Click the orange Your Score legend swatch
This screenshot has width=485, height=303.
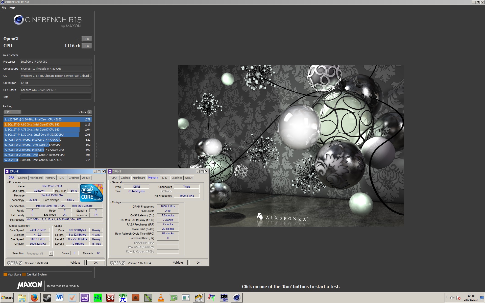(x=5, y=274)
